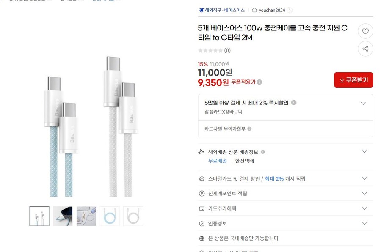Select the blue cable coil thumbnail

110,216
